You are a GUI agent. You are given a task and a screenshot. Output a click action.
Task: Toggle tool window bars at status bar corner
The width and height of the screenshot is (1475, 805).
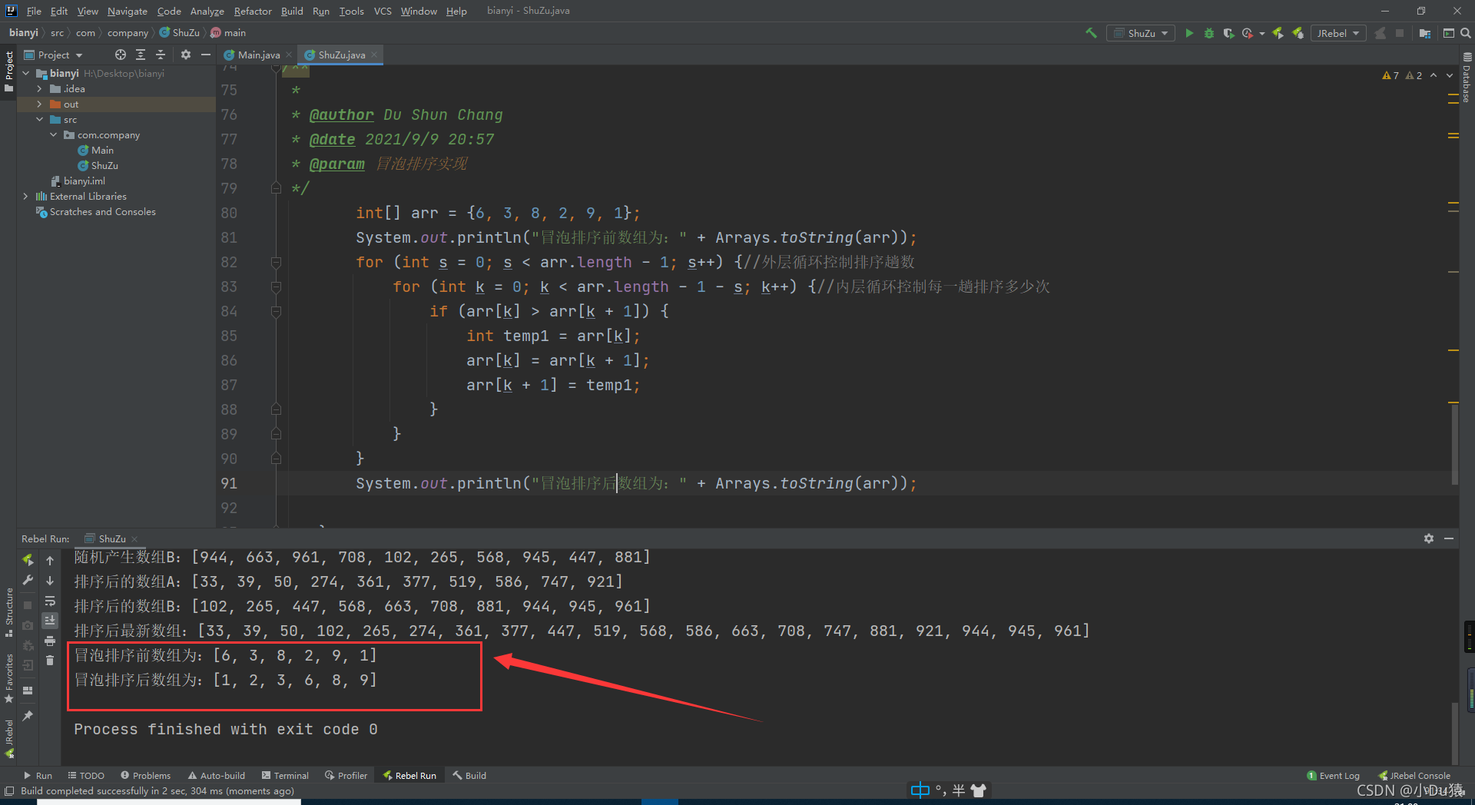(9, 791)
